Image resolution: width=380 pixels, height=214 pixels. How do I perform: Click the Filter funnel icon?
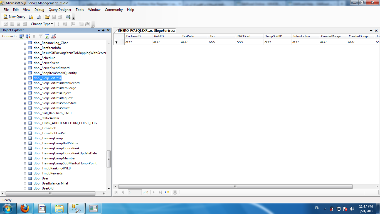(41, 36)
